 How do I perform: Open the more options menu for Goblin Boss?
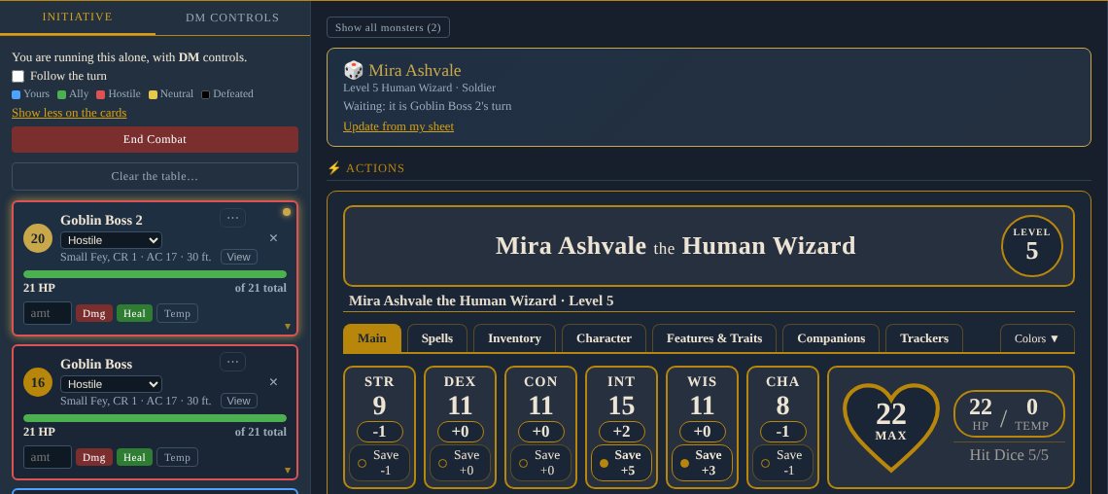pyautogui.click(x=232, y=362)
